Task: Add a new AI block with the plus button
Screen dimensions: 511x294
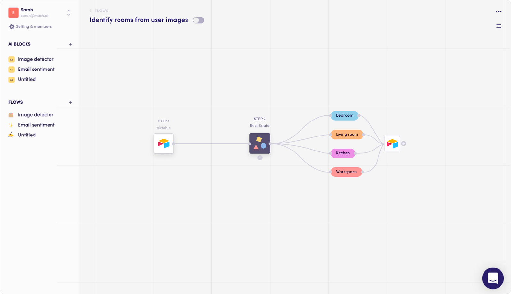Action: tap(70, 44)
